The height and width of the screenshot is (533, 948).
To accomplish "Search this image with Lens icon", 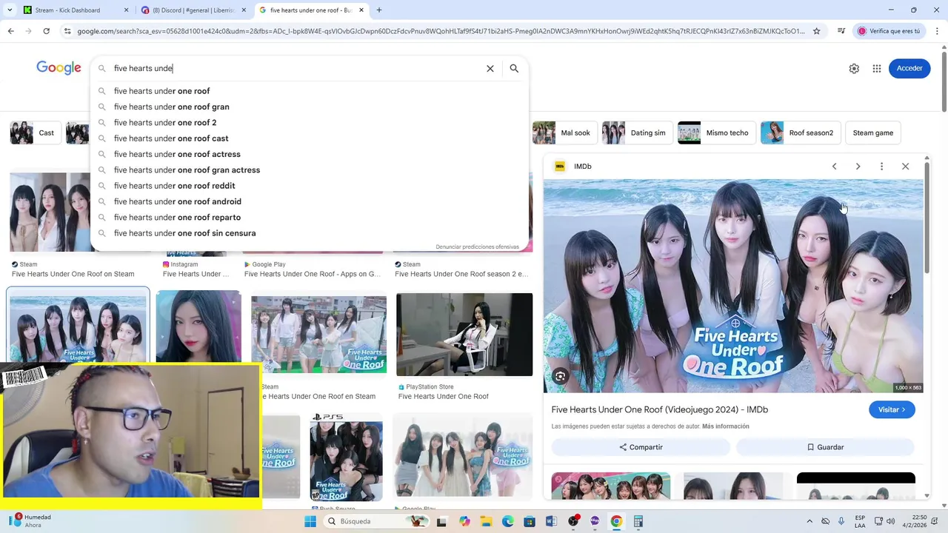I will click(x=561, y=376).
